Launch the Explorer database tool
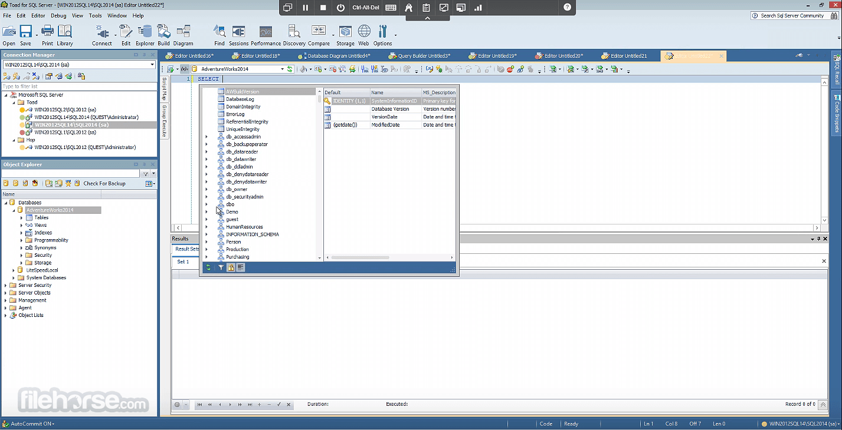Screen dimensions: 842x430 (x=145, y=35)
